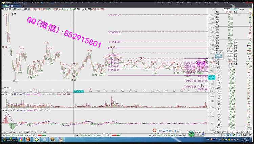This screenshot has width=254, height=144.
Task: Switch to the MACD indicator tab
Action: pos(29,132)
